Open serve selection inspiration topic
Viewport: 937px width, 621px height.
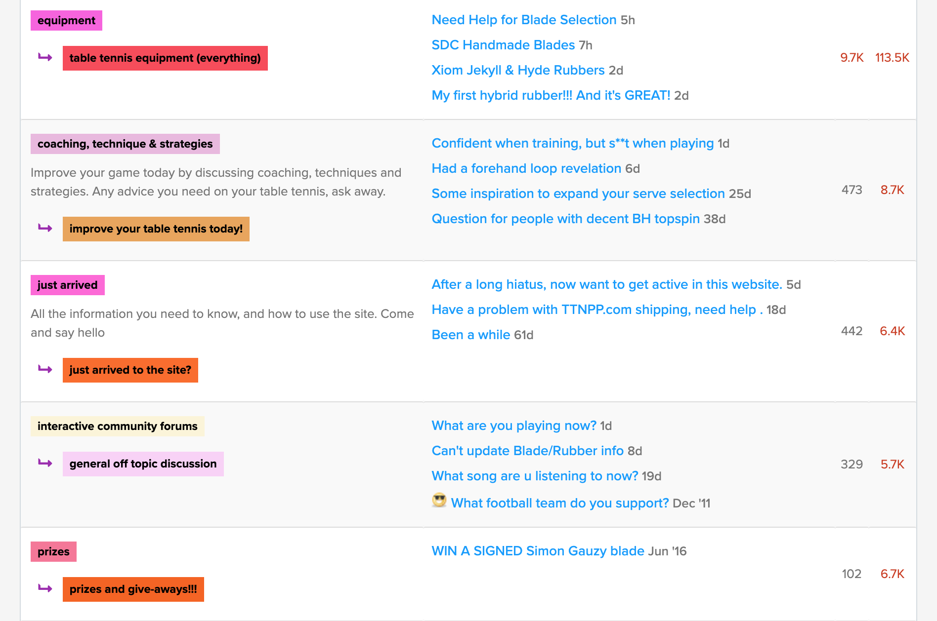coord(578,194)
